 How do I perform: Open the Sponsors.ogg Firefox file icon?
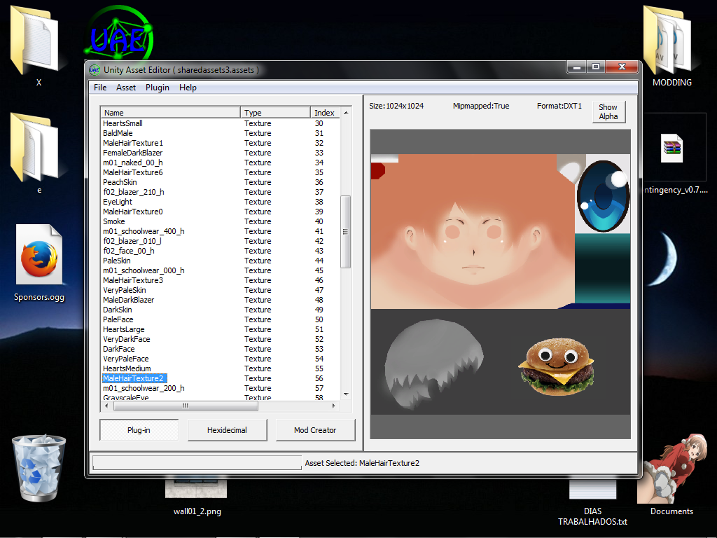coord(39,254)
